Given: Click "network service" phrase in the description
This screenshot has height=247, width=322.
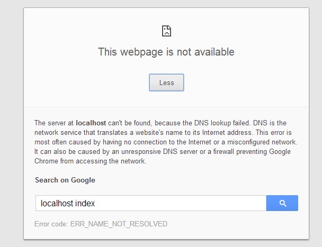Looking at the screenshot, I should click(58, 133).
